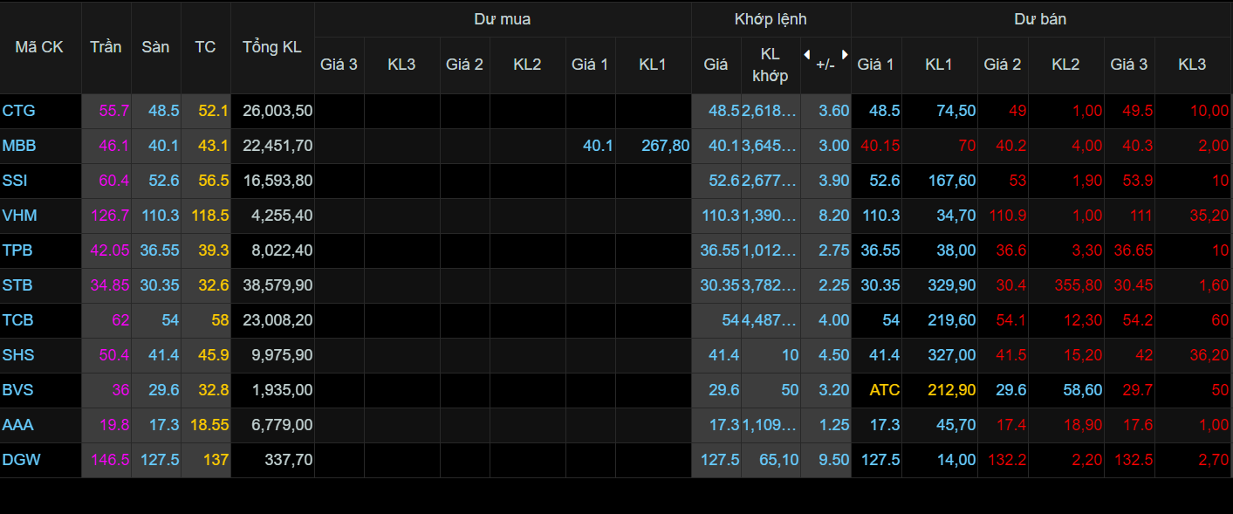Click the Mã CK column header
This screenshot has height=514, width=1233.
[39, 47]
